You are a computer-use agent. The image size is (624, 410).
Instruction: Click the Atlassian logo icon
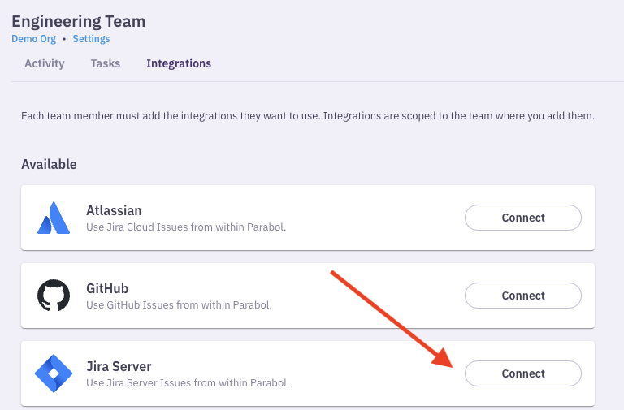[54, 218]
